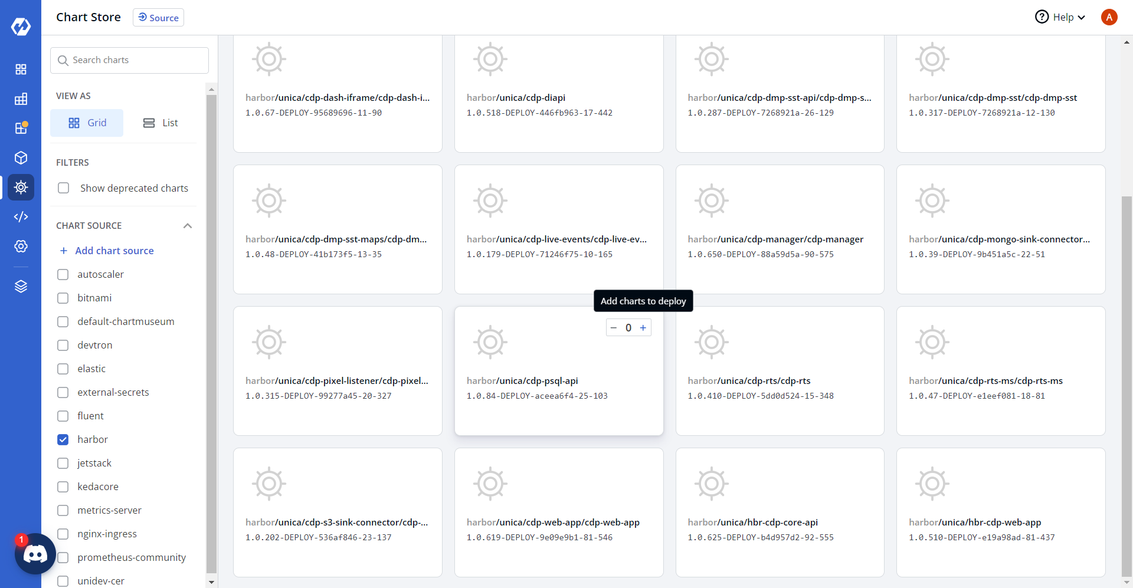1133x588 pixels.
Task: Open the harbor/unica/cdp-s3-sink-connector chart card
Action: click(338, 513)
